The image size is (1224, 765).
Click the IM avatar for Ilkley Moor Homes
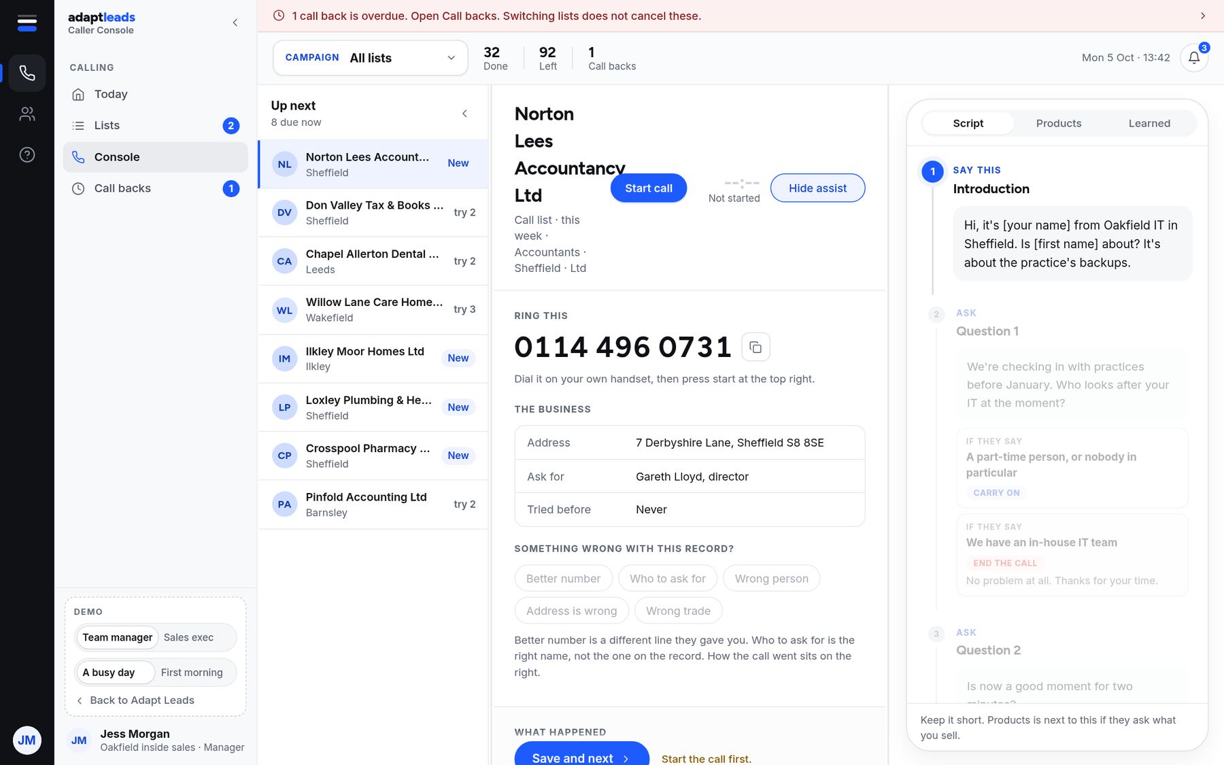(x=284, y=358)
